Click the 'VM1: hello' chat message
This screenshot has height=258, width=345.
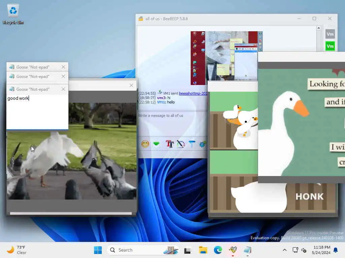point(166,102)
